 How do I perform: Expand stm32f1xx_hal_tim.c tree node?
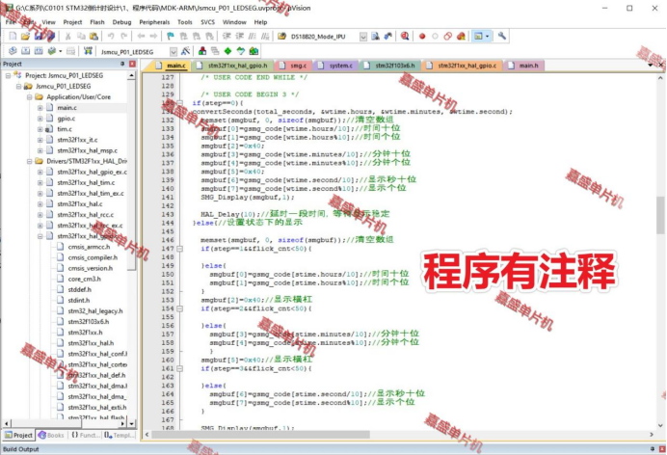40,183
